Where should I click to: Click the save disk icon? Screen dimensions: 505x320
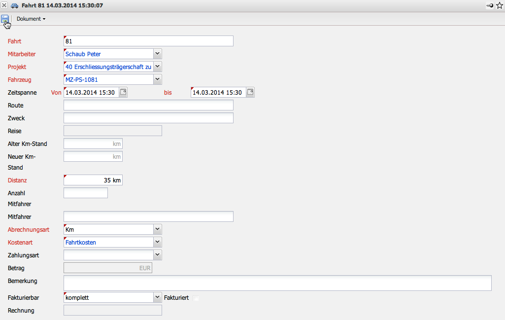5,19
